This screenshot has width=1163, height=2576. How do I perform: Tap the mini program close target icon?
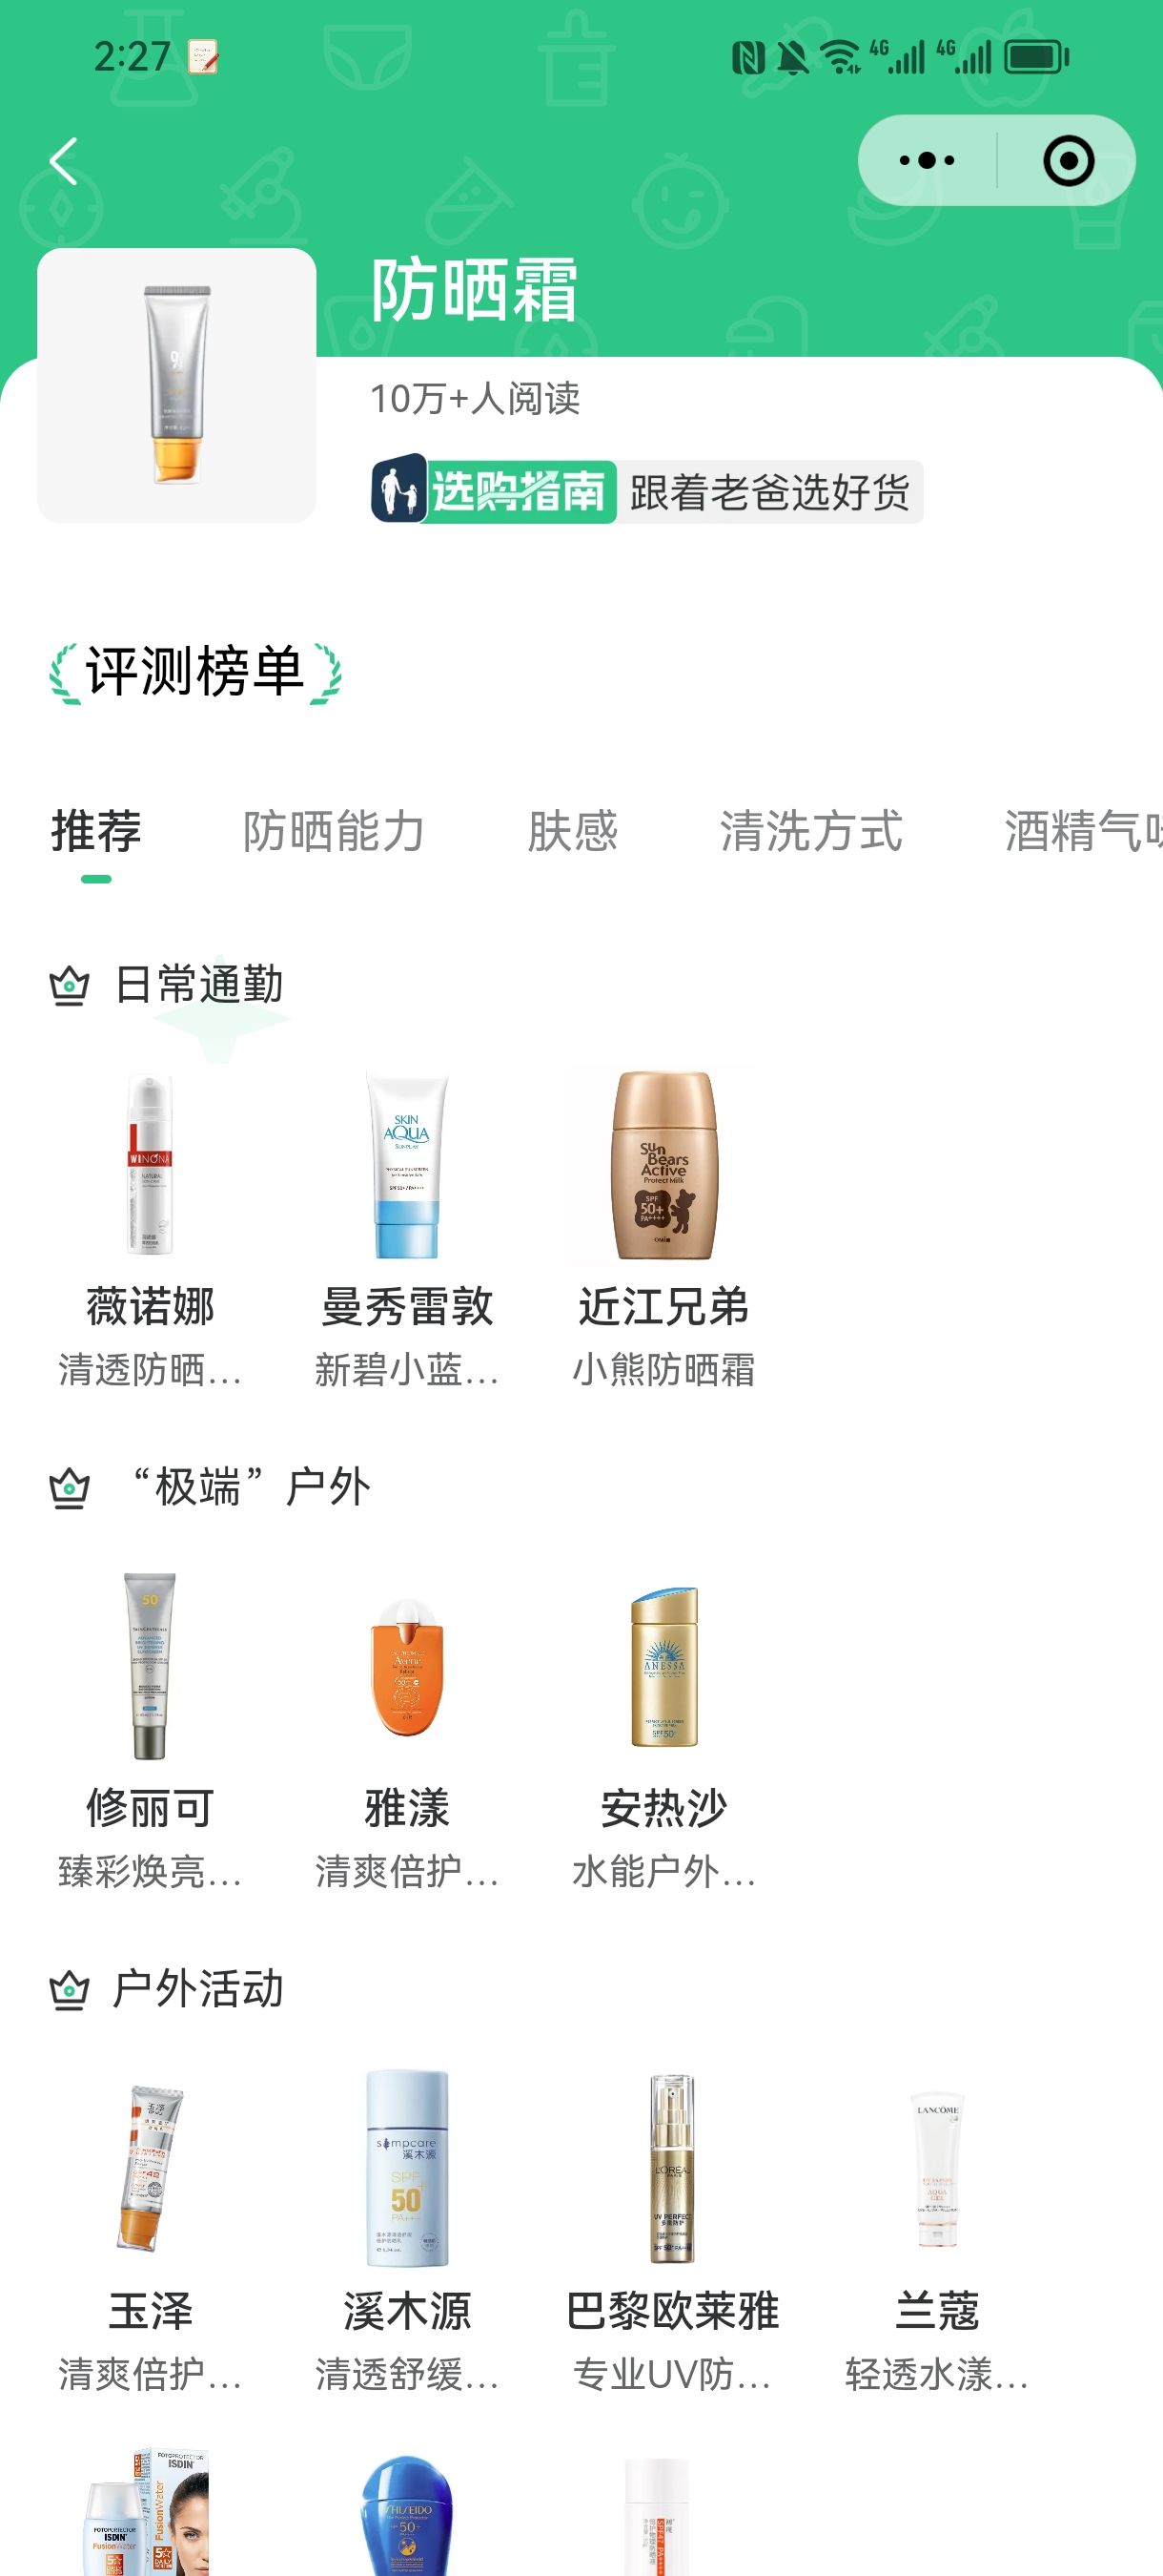pyautogui.click(x=1068, y=161)
